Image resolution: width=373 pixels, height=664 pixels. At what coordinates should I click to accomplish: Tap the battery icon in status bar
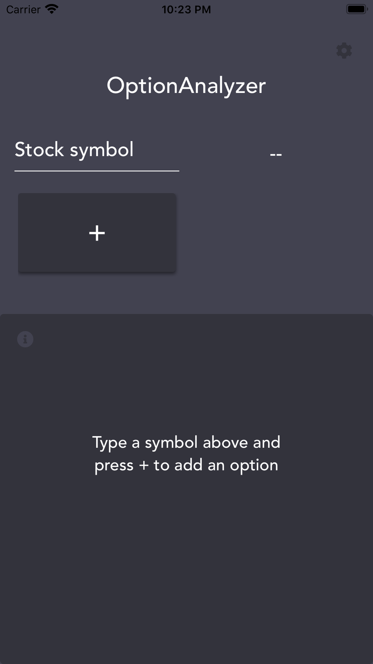point(357,9)
